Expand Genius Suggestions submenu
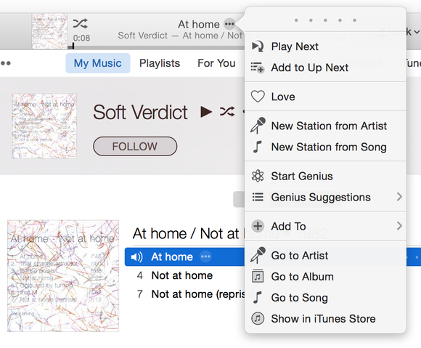This screenshot has width=421, height=348. click(325, 197)
